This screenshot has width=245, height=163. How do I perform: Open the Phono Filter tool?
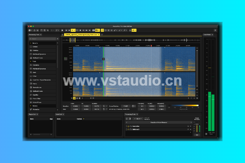(x=42, y=99)
